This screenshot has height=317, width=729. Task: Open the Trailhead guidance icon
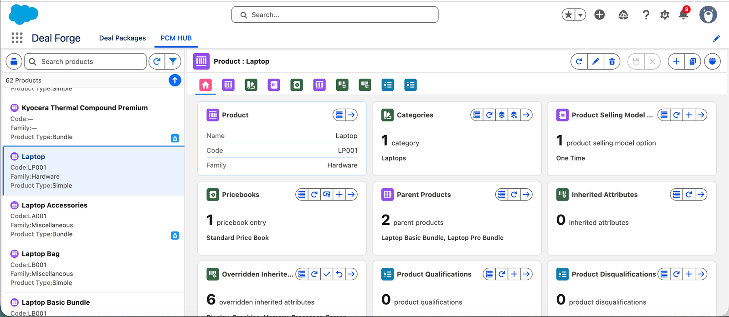623,15
